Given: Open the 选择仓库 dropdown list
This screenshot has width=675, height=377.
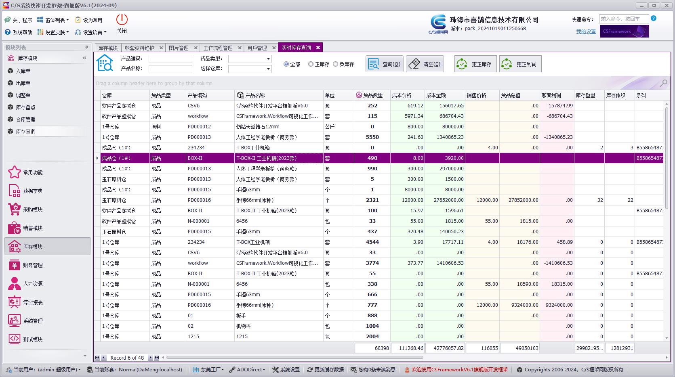Looking at the screenshot, I should tap(268, 69).
